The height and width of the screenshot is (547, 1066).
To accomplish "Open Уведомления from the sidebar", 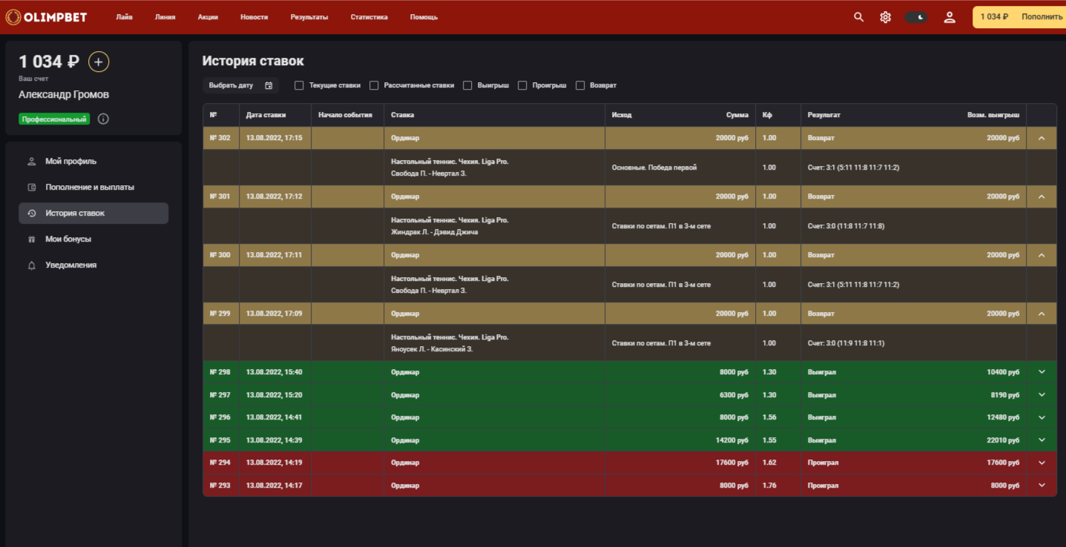I will tap(70, 265).
